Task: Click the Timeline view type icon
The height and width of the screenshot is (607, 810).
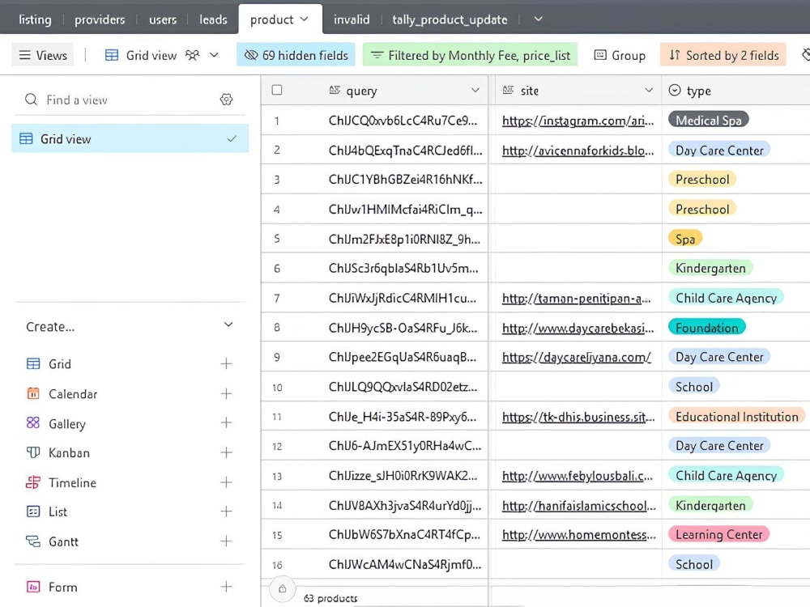Action: pyautogui.click(x=33, y=482)
